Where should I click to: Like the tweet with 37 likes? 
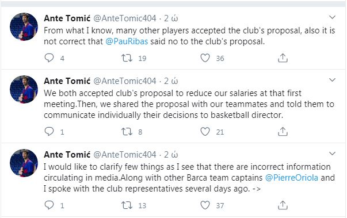(205, 205)
